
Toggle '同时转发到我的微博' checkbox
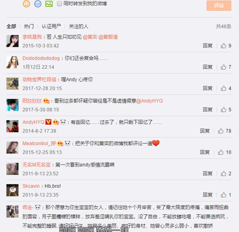(x=59, y=4)
